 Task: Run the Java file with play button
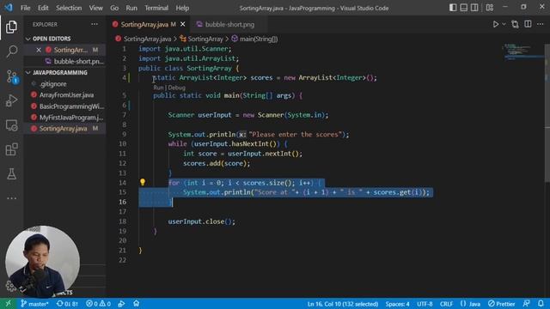point(496,24)
